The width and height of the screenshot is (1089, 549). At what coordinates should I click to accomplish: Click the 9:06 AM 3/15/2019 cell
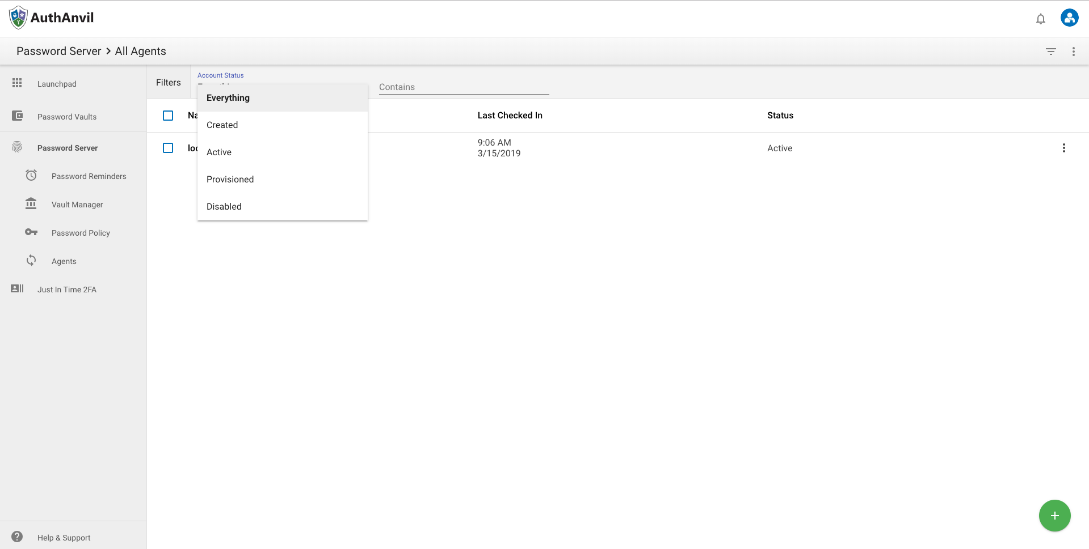(x=499, y=148)
